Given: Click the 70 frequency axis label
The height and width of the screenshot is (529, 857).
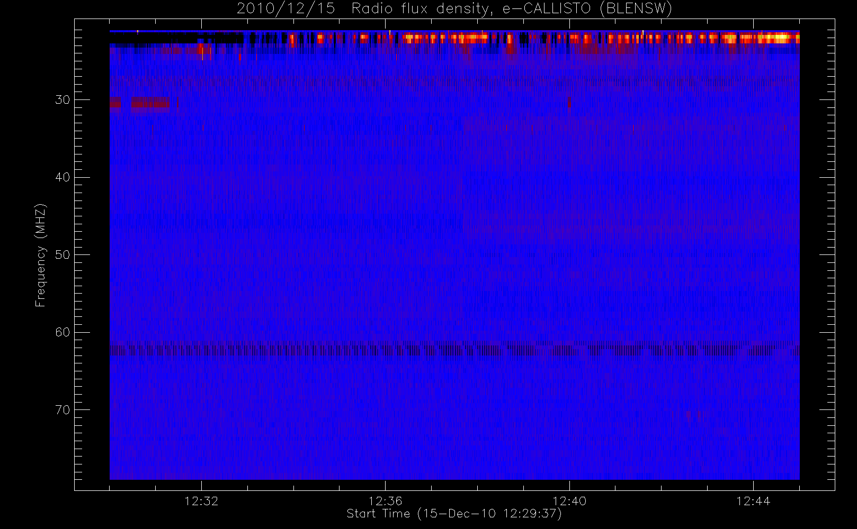Looking at the screenshot, I should 63,410.
